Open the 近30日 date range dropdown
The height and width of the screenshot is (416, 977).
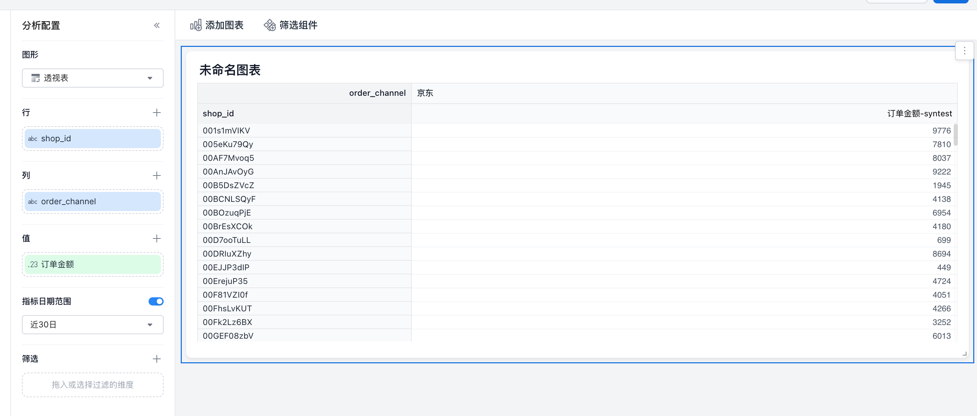[x=92, y=325]
